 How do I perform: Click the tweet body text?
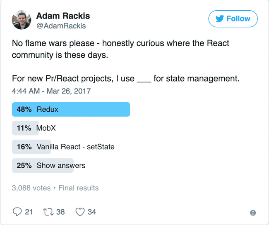[120, 49]
